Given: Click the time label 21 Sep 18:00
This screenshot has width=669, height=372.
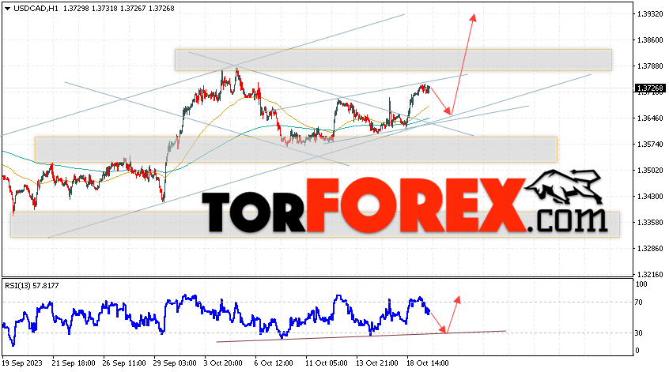Looking at the screenshot, I should pyautogui.click(x=74, y=363).
